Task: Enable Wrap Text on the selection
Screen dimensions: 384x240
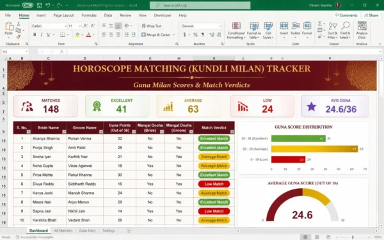Action: [x=151, y=26]
